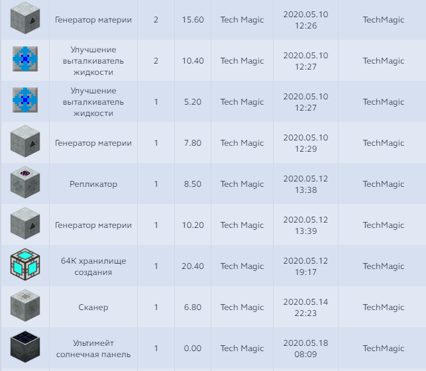Click the price 15.60 cell
This screenshot has height=371, width=426.
(x=193, y=20)
